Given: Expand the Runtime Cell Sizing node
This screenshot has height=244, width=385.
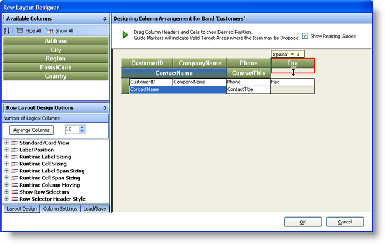Looking at the screenshot, I should pyautogui.click(x=6, y=164).
